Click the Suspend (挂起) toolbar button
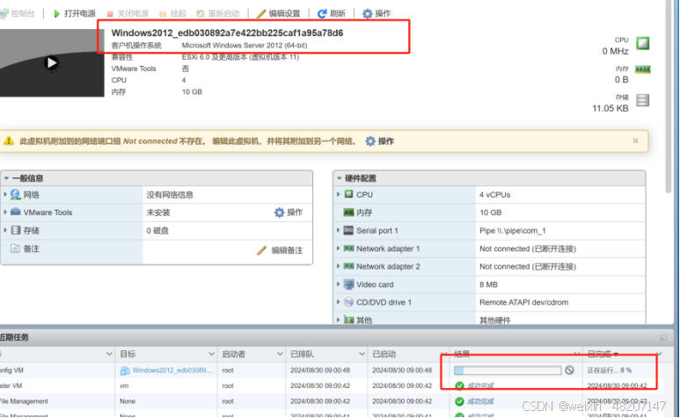The width and height of the screenshot is (680, 418). tap(172, 13)
